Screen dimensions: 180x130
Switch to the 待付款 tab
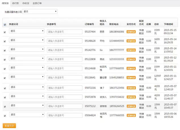point(16,3)
